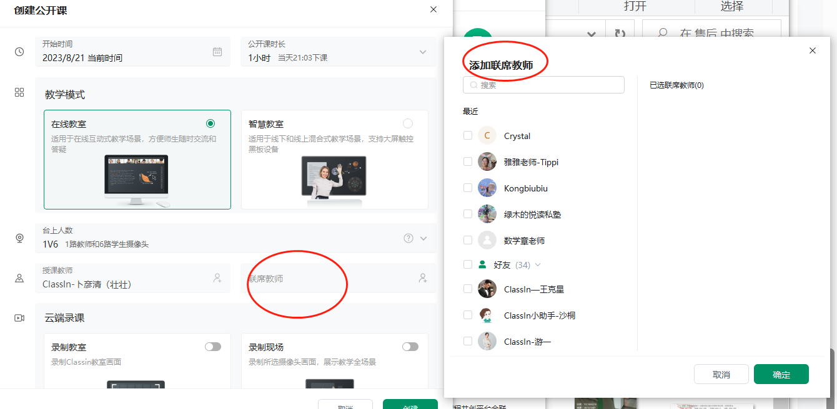The height and width of the screenshot is (409, 837).
Task: Click ClassIn-游一 avatar
Action: pyautogui.click(x=487, y=342)
